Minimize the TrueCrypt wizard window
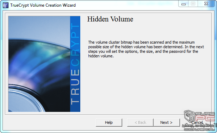This screenshot has height=133, width=217. (x=184, y=4)
